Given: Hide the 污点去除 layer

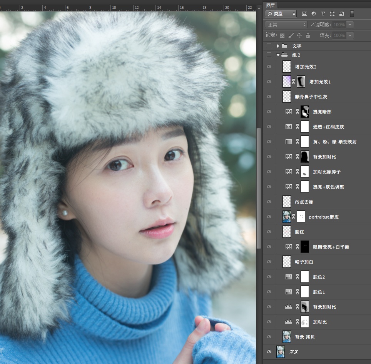Looking at the screenshot, I should 269,202.
